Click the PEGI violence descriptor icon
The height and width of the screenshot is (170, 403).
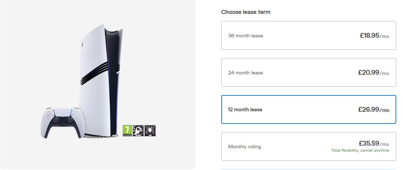(x=138, y=131)
